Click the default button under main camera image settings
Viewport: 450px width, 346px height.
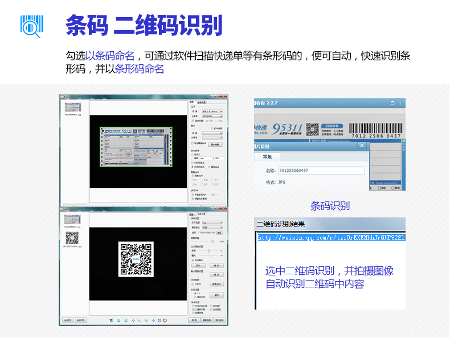[198, 265]
